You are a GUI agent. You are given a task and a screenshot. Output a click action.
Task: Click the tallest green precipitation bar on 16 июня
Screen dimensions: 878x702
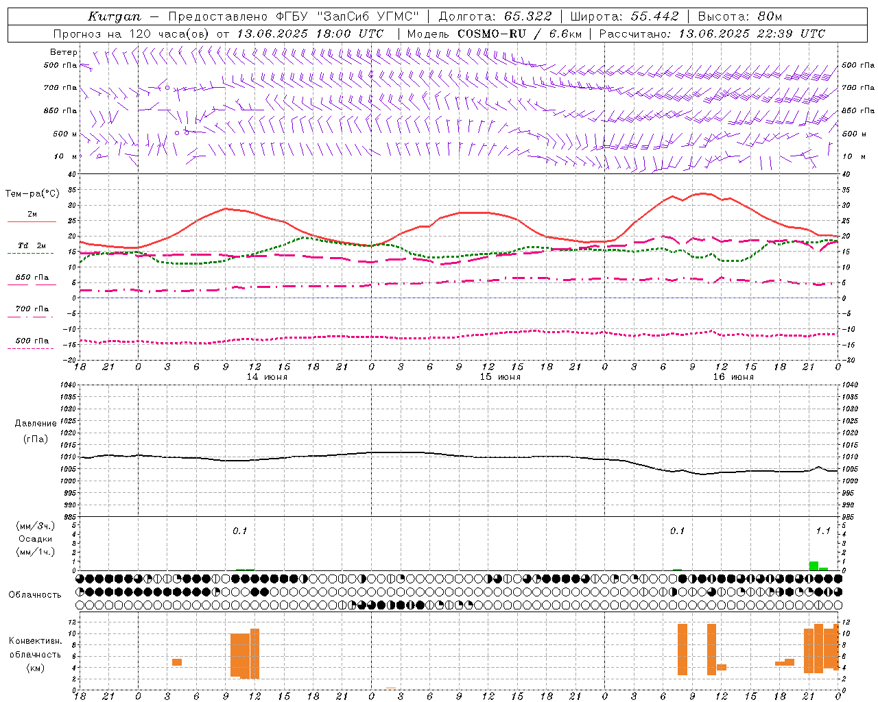pyautogui.click(x=814, y=566)
